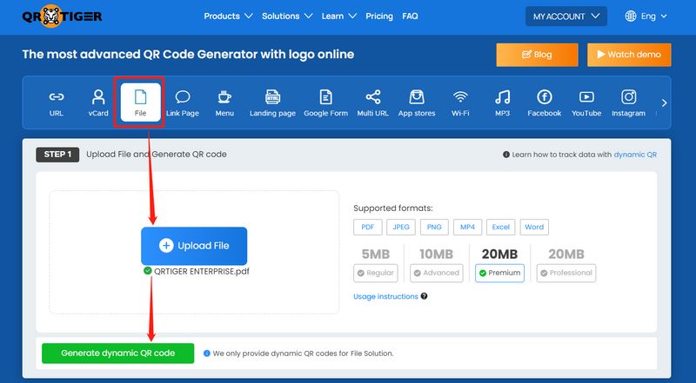Select the Link Page icon
Screen dimensions: 696x383
pyautogui.click(x=183, y=97)
